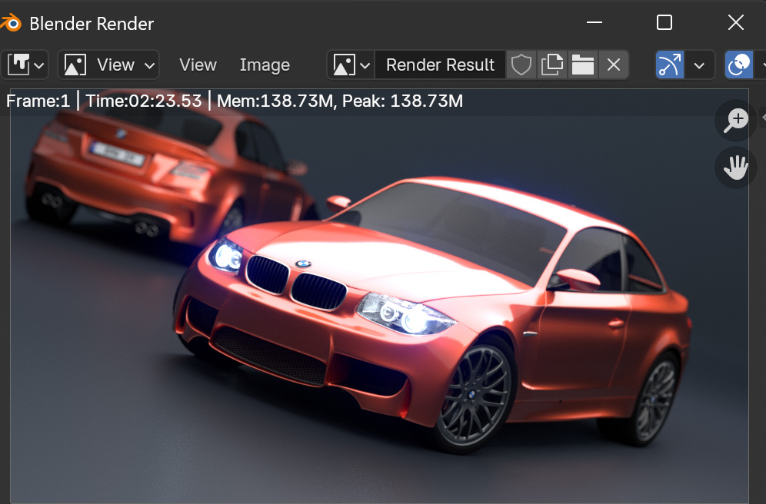Click the zoom magnifier gizmo
The image size is (766, 504).
[x=736, y=120]
